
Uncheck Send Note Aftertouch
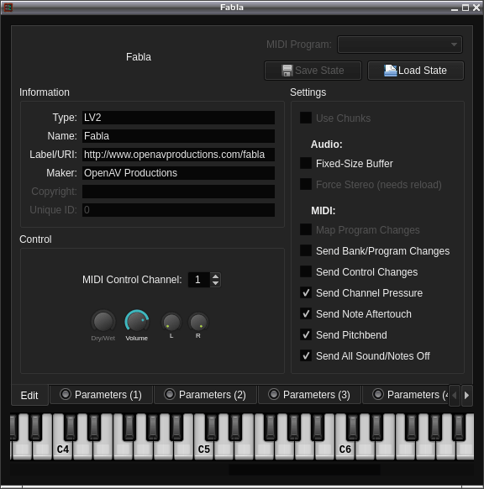pyautogui.click(x=306, y=313)
